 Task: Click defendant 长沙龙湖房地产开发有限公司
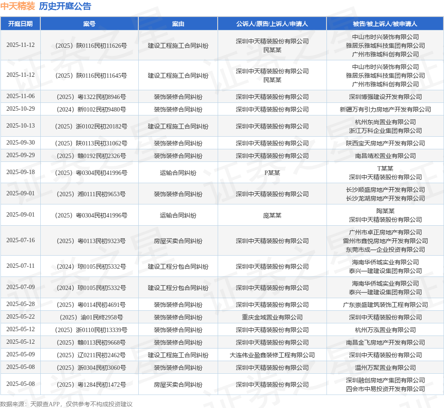click(385, 198)
